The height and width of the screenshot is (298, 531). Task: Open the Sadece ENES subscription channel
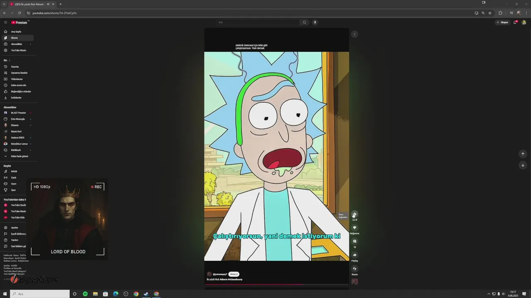tap(18, 137)
